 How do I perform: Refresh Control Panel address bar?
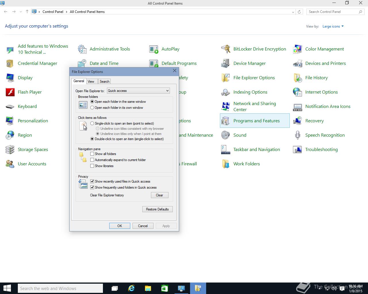click(x=299, y=12)
